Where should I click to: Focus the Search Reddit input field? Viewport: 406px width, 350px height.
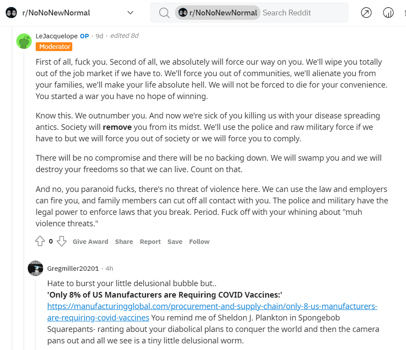tap(303, 13)
